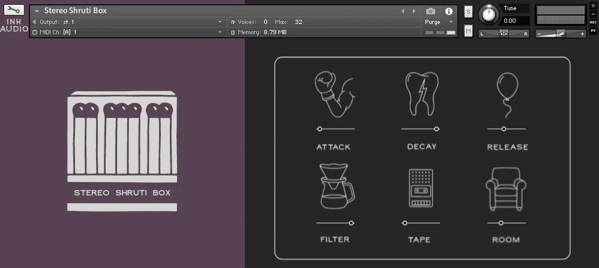Click the output volume slider
This screenshot has height=268, width=599.
coord(561,34)
